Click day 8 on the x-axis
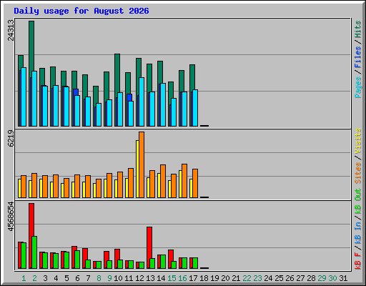The height and width of the screenshot is (286, 366). click(99, 278)
